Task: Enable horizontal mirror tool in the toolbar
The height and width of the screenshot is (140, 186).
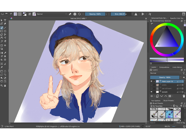Action: pos(136,14)
